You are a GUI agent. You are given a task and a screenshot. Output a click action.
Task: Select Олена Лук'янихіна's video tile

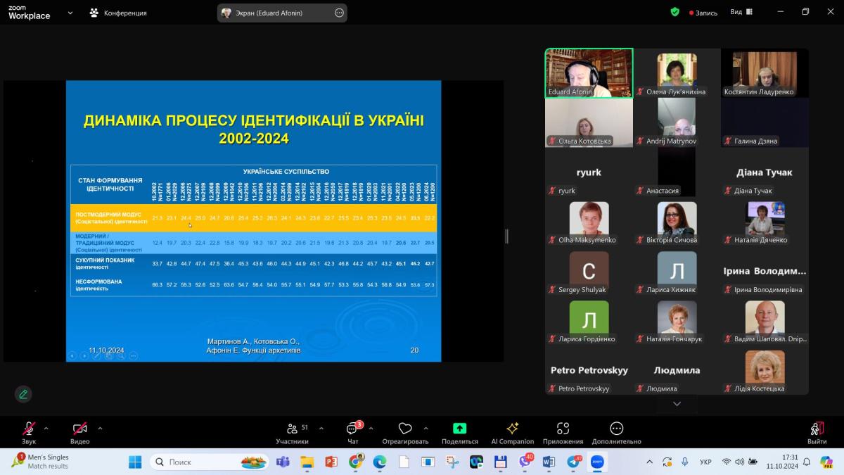click(677, 73)
